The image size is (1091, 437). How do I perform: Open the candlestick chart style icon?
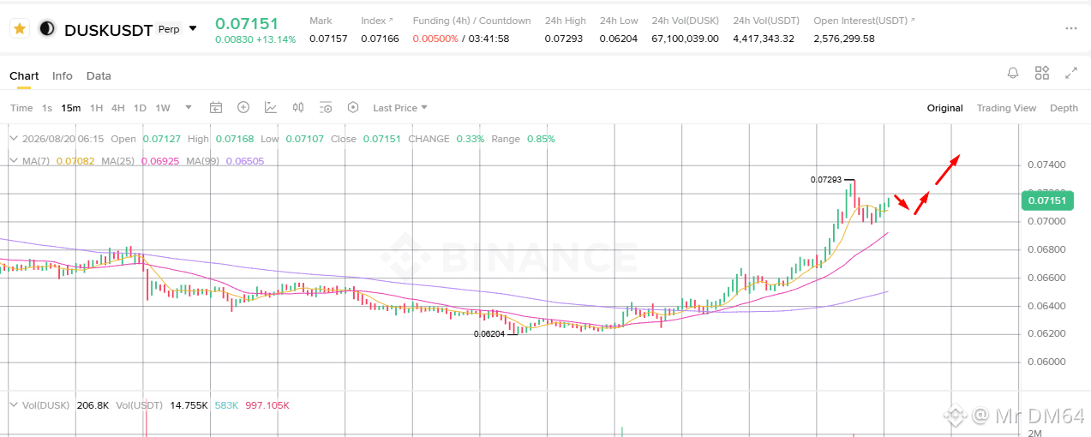pyautogui.click(x=298, y=108)
